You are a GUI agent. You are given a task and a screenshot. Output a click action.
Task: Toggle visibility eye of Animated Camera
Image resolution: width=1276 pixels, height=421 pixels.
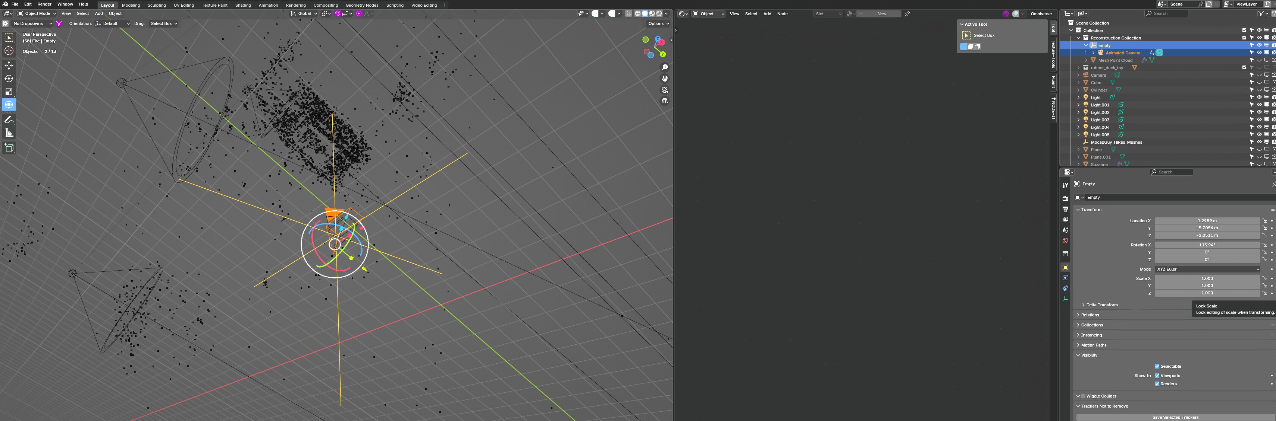point(1259,52)
